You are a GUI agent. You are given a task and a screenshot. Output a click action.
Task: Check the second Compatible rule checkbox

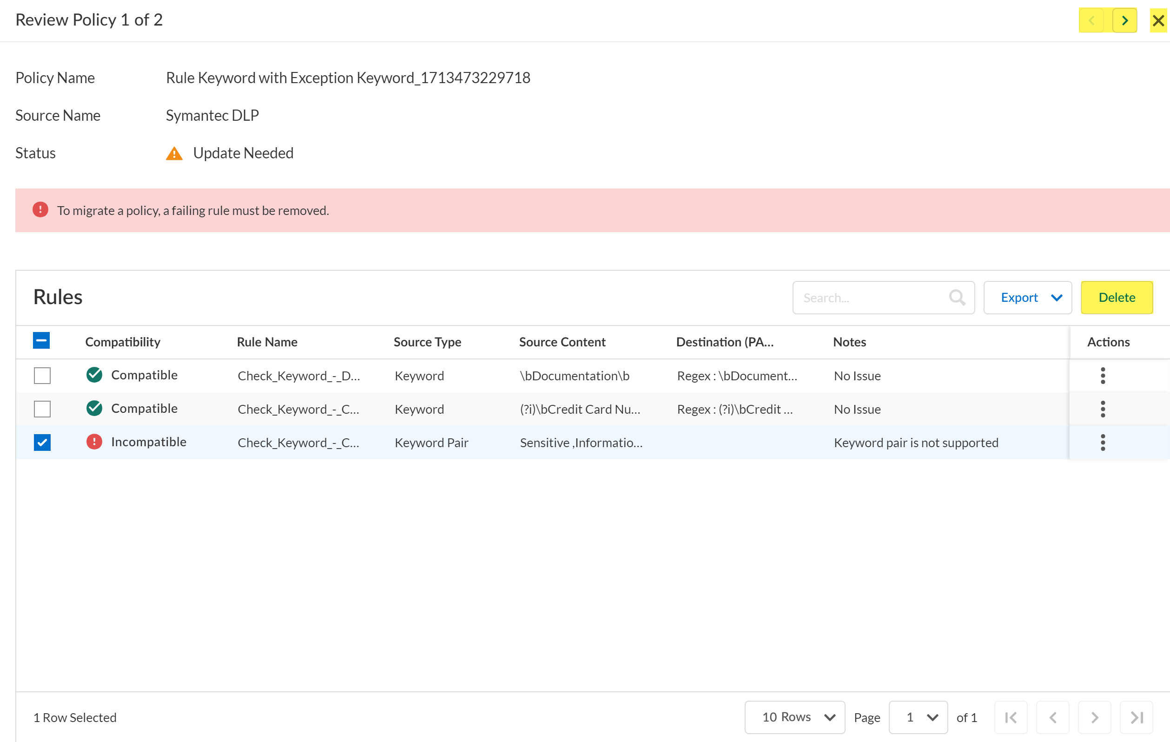42,409
